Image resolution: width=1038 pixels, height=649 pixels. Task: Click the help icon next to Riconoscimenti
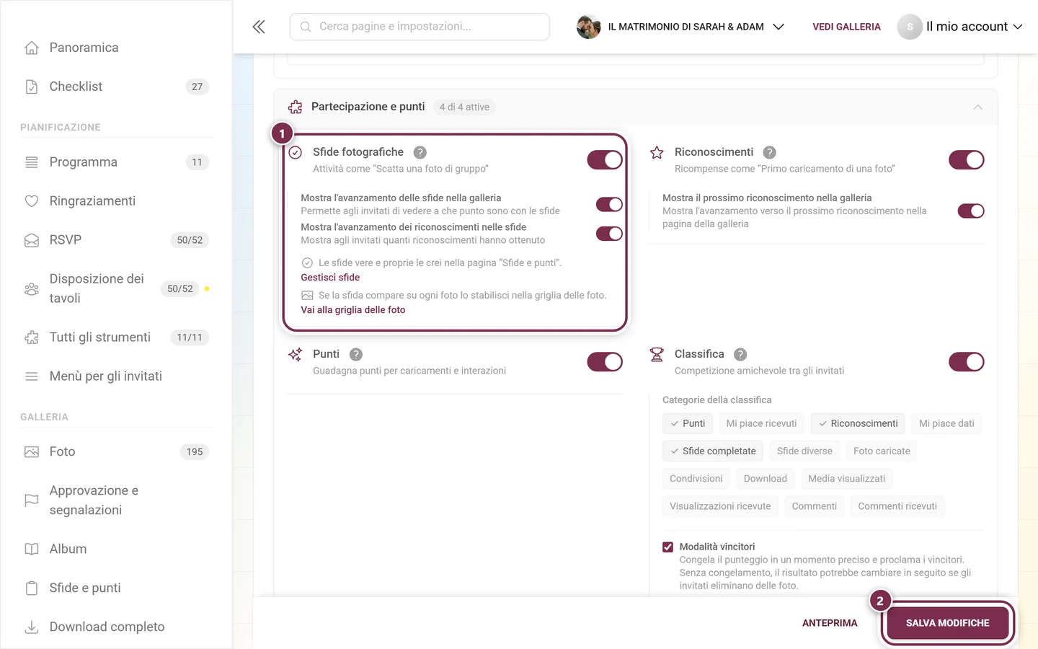click(769, 152)
